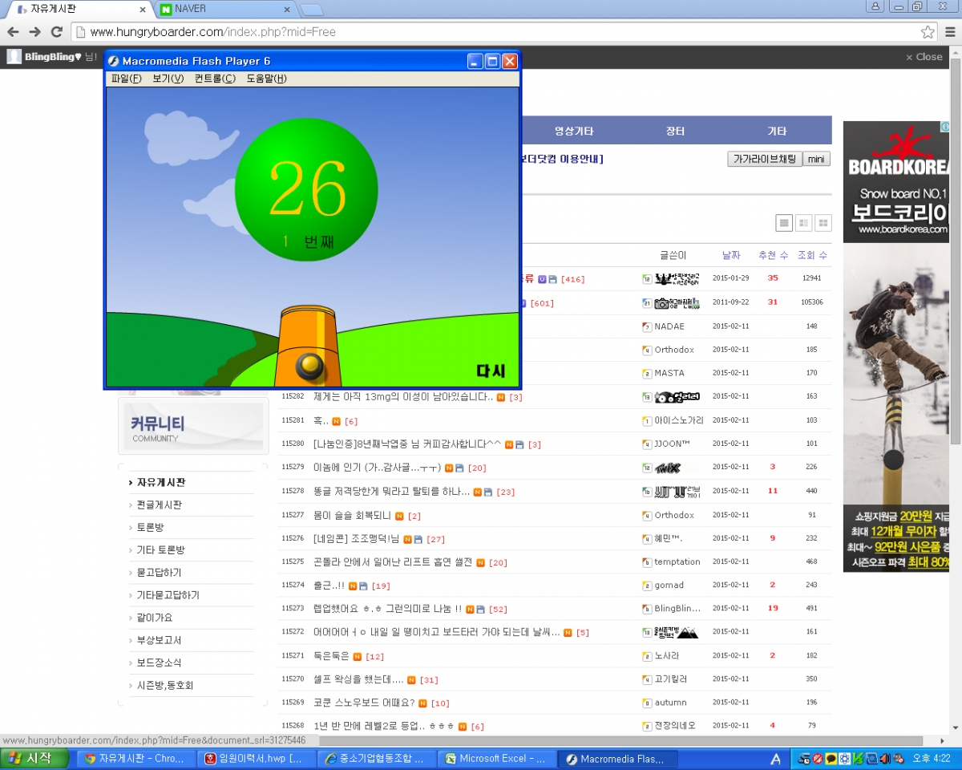Image resolution: width=962 pixels, height=770 pixels.
Task: Open the 장터 navigation menu
Action: click(x=675, y=131)
